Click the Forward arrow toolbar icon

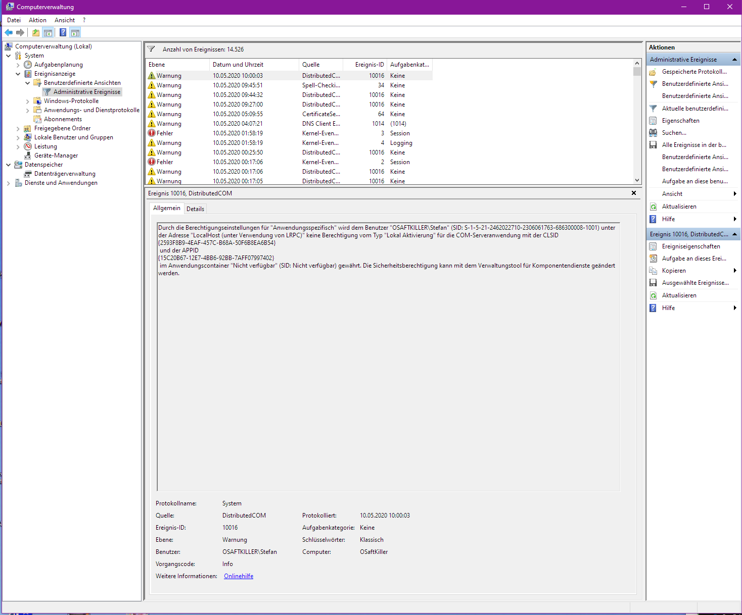[x=20, y=33]
